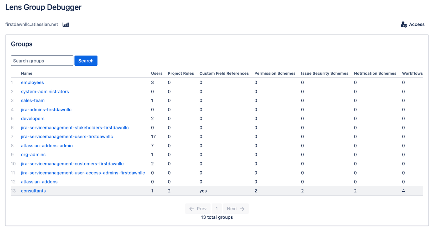Click the Users column header

coord(157,74)
